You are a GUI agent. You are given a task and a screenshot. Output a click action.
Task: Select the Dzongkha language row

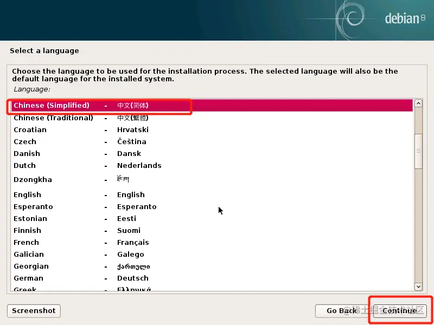click(x=212, y=180)
